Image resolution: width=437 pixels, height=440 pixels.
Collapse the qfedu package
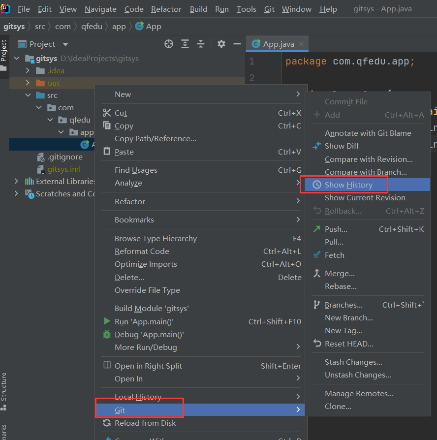click(50, 120)
